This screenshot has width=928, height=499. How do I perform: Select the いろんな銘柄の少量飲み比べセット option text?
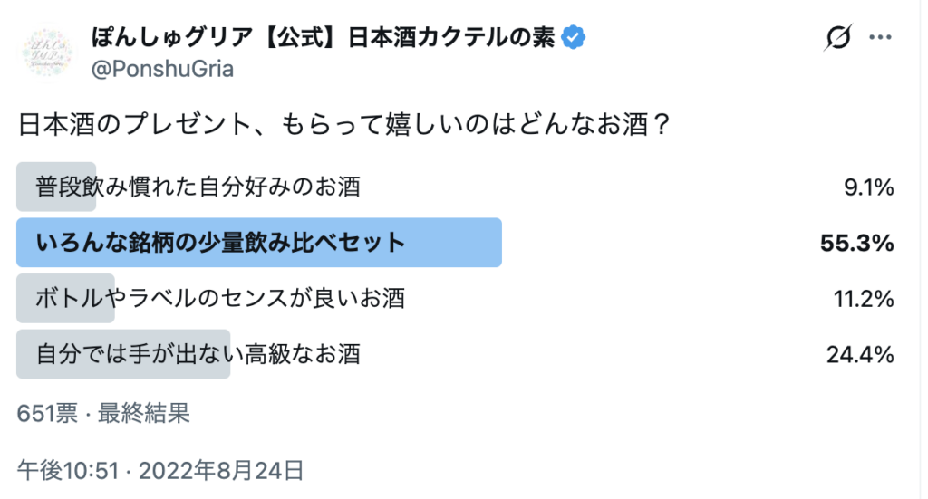pos(221,243)
